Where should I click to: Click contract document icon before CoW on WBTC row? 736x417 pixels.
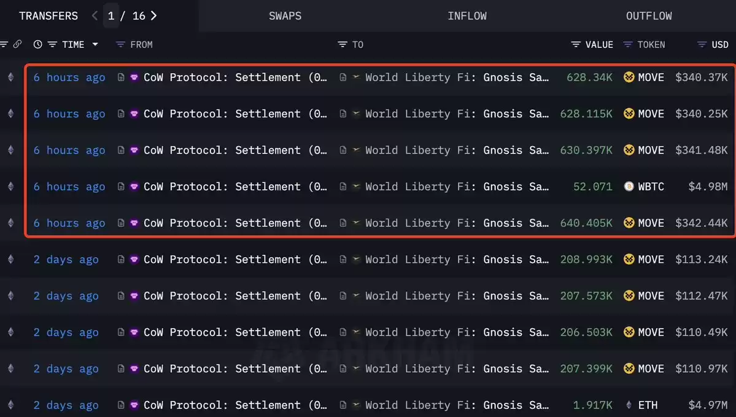pos(121,187)
